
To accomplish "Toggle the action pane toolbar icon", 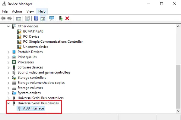I will tap(43, 18).
